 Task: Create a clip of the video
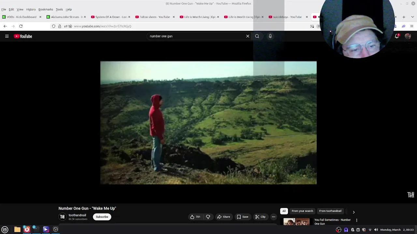point(260,217)
